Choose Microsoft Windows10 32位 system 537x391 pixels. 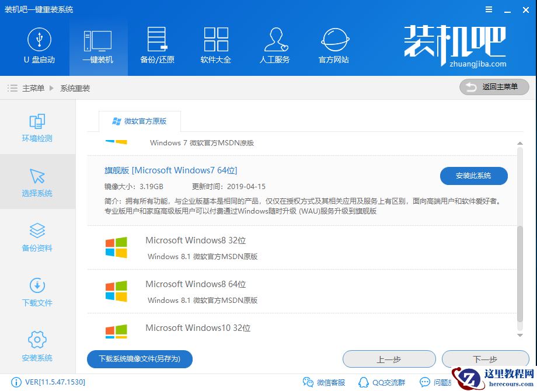[x=198, y=328]
